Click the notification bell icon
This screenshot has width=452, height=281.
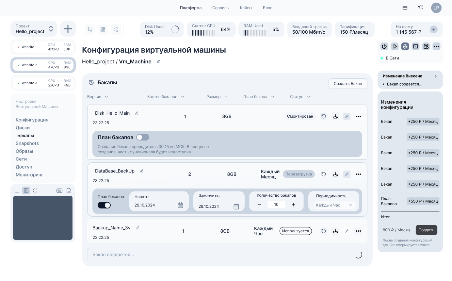point(421,8)
